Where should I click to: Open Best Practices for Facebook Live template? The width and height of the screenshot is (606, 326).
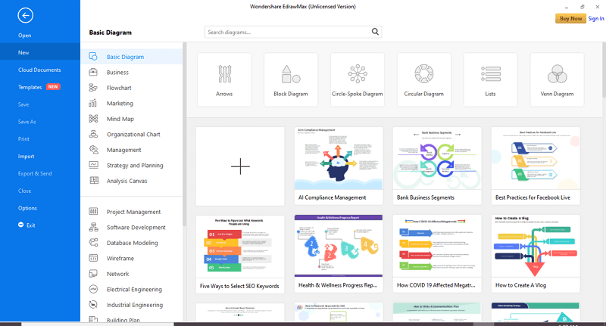tap(536, 166)
